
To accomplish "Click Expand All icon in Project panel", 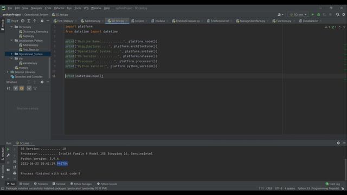I will click(x=29, y=21).
